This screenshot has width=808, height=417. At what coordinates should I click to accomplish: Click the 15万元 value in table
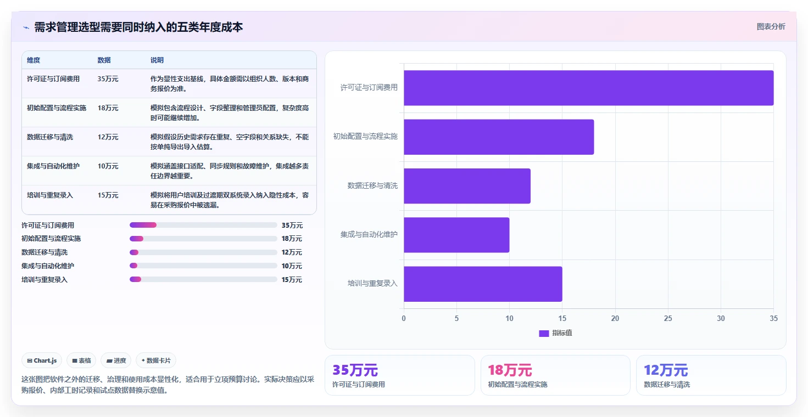click(x=108, y=195)
